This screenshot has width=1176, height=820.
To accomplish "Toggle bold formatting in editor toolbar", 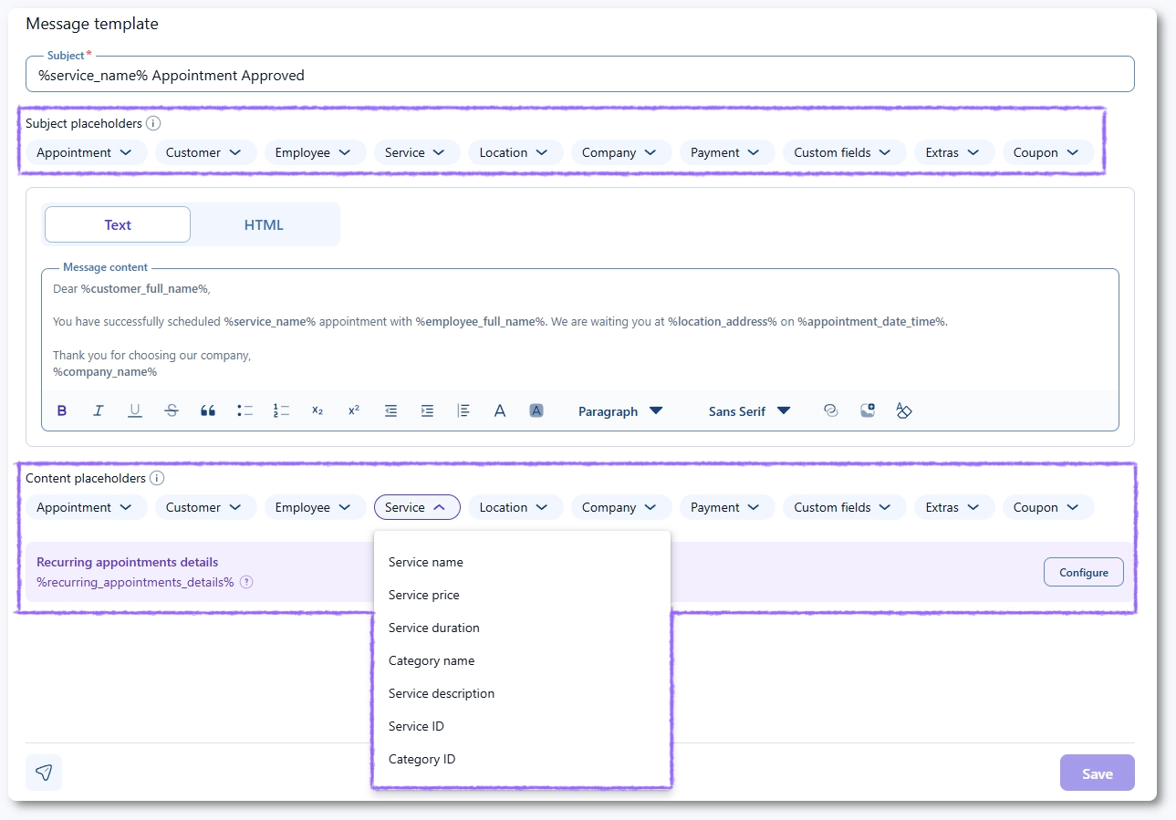I will [62, 411].
